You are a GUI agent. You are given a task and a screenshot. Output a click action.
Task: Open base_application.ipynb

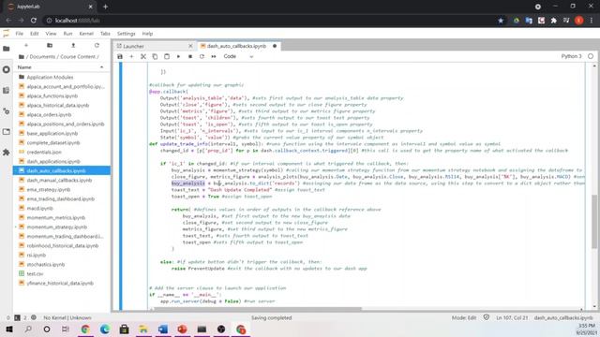(52, 133)
